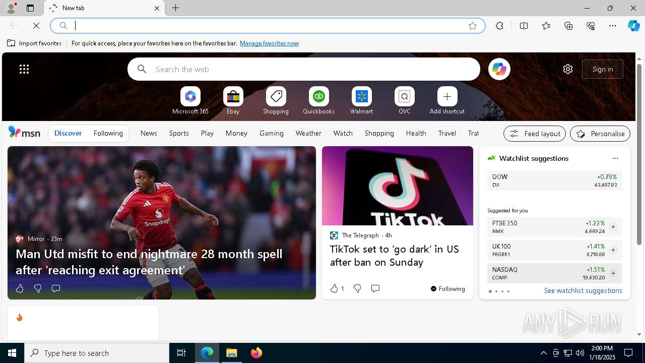Open the QVC shortcut
The width and height of the screenshot is (645, 363).
tap(404, 101)
